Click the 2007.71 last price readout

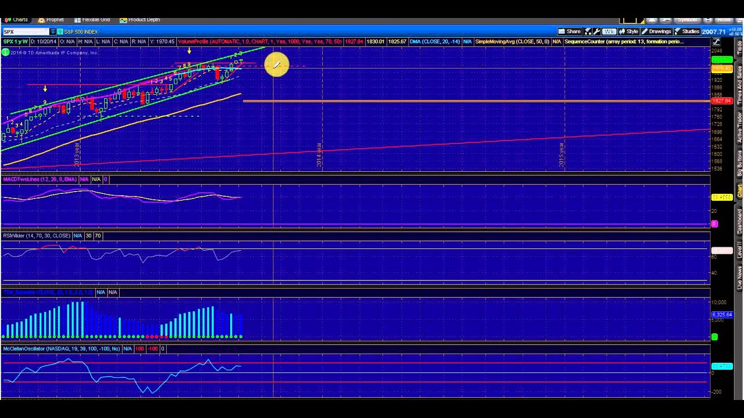[714, 31]
